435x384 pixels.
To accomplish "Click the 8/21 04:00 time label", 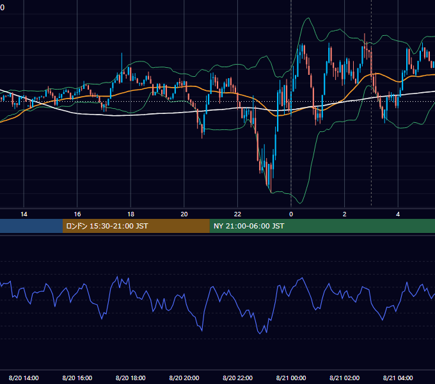I will [398, 378].
